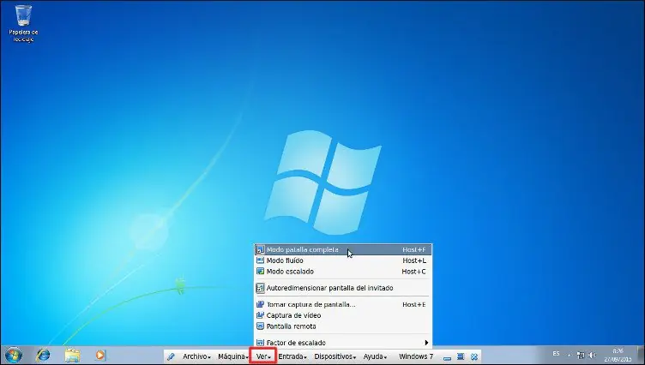Click the Windows 7 label in mini toolbar
645x365 pixels.
pyautogui.click(x=416, y=356)
